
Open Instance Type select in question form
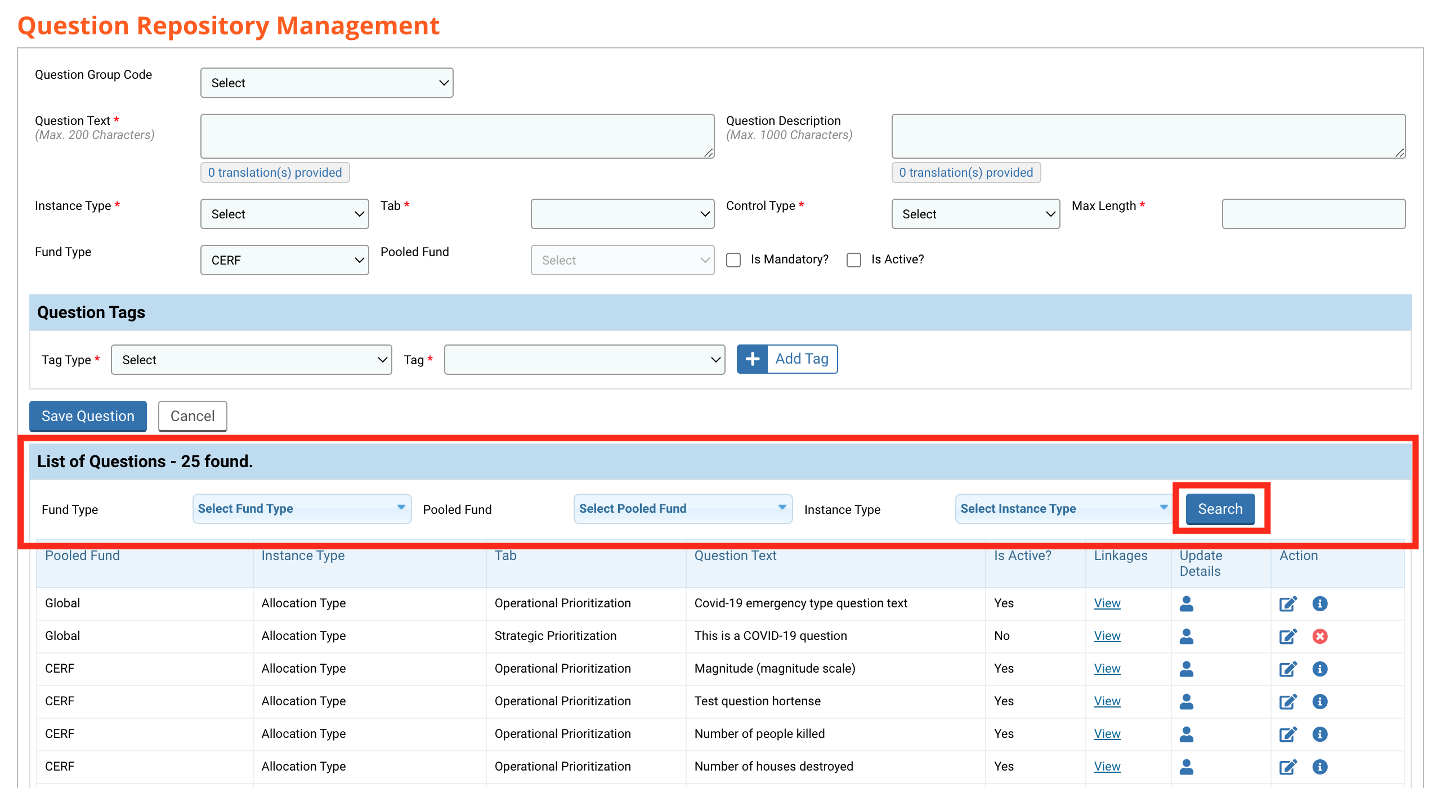pyautogui.click(x=285, y=214)
